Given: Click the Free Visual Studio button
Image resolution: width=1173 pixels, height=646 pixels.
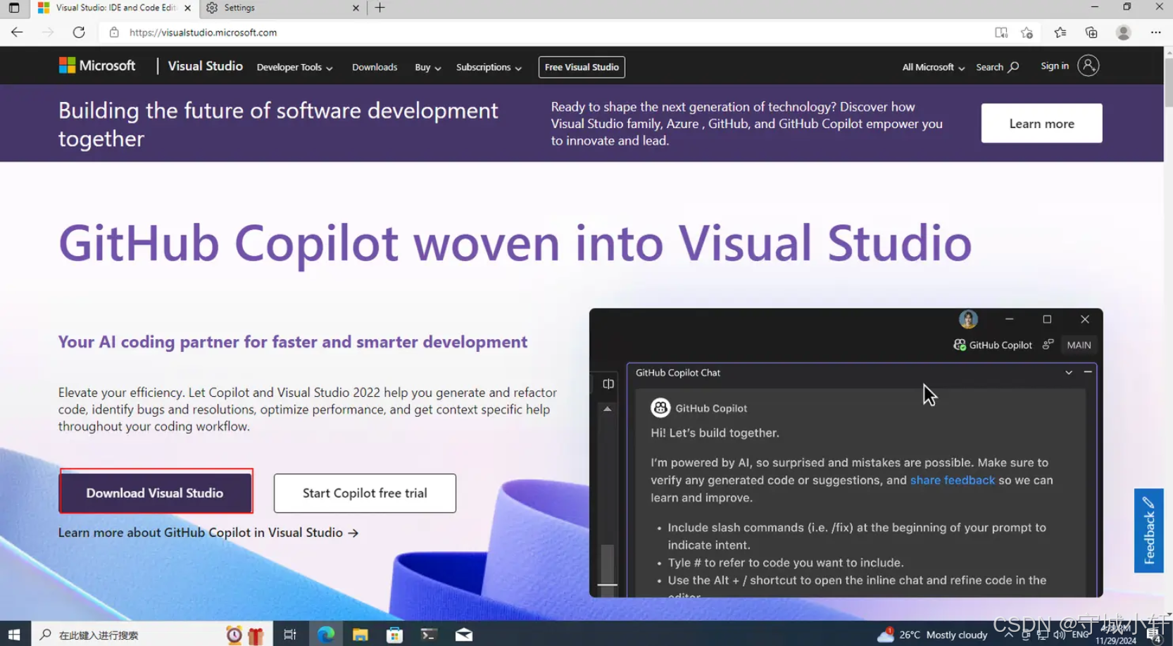Looking at the screenshot, I should click(x=582, y=67).
